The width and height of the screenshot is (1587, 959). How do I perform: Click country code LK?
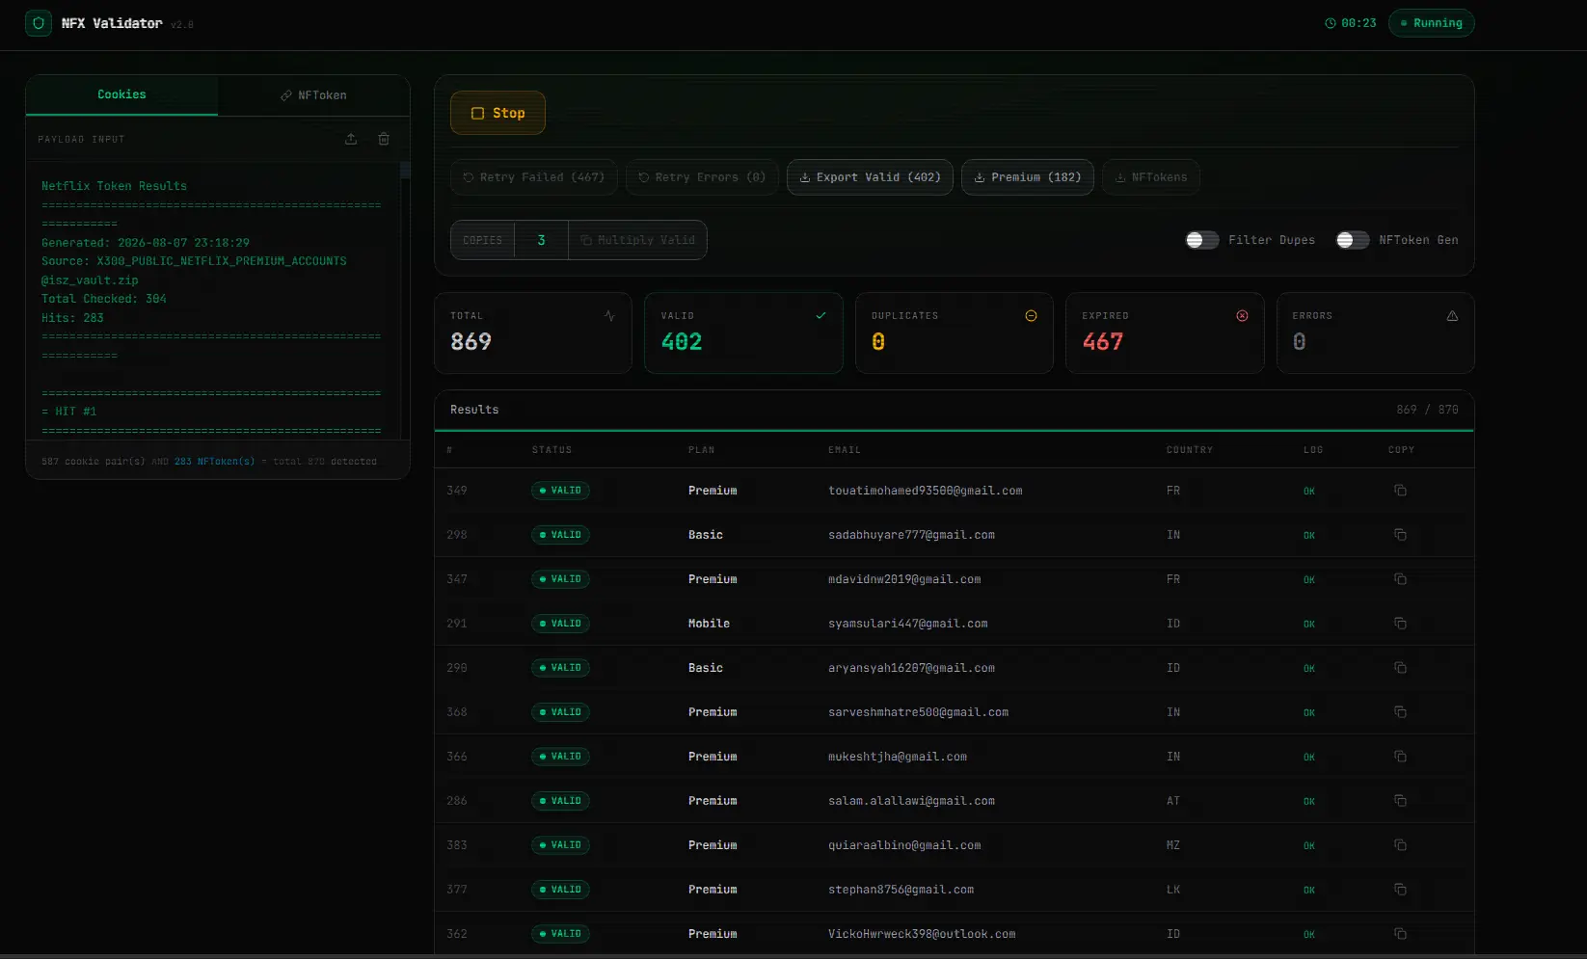(x=1173, y=890)
